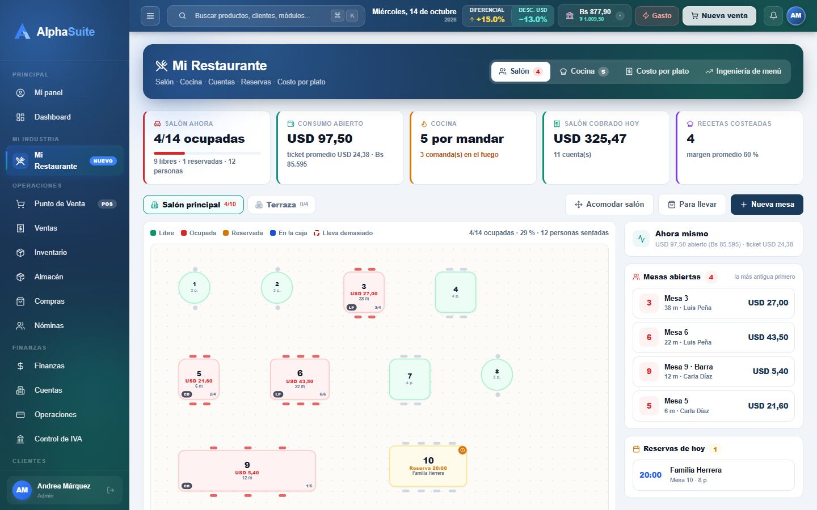This screenshot has width=817, height=510.
Task: Open Mesa 9 · Barra open table row
Action: point(714,372)
